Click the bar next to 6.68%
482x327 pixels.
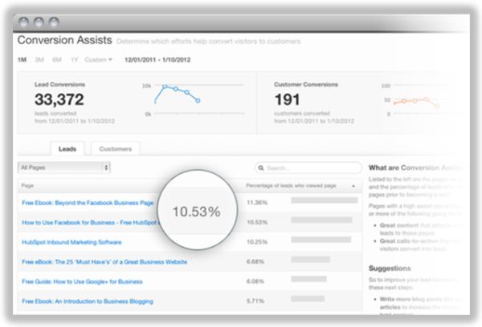pyautogui.click(x=310, y=259)
